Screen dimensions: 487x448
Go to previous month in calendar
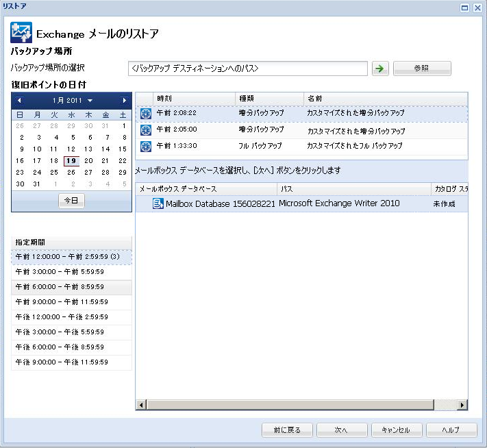pyautogui.click(x=19, y=101)
